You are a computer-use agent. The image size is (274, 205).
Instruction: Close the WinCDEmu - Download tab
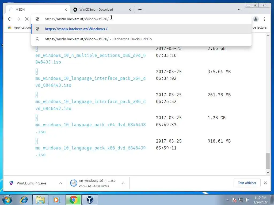coord(130,10)
